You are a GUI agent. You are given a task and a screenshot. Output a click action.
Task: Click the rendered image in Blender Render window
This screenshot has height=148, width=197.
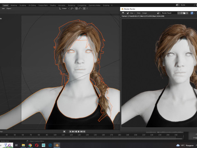pos(159,73)
